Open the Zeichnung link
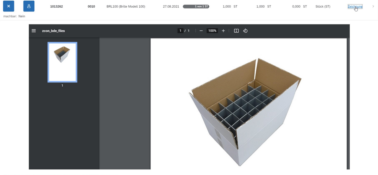Image resolution: width=378 pixels, height=175 pixels. pyautogui.click(x=355, y=6)
